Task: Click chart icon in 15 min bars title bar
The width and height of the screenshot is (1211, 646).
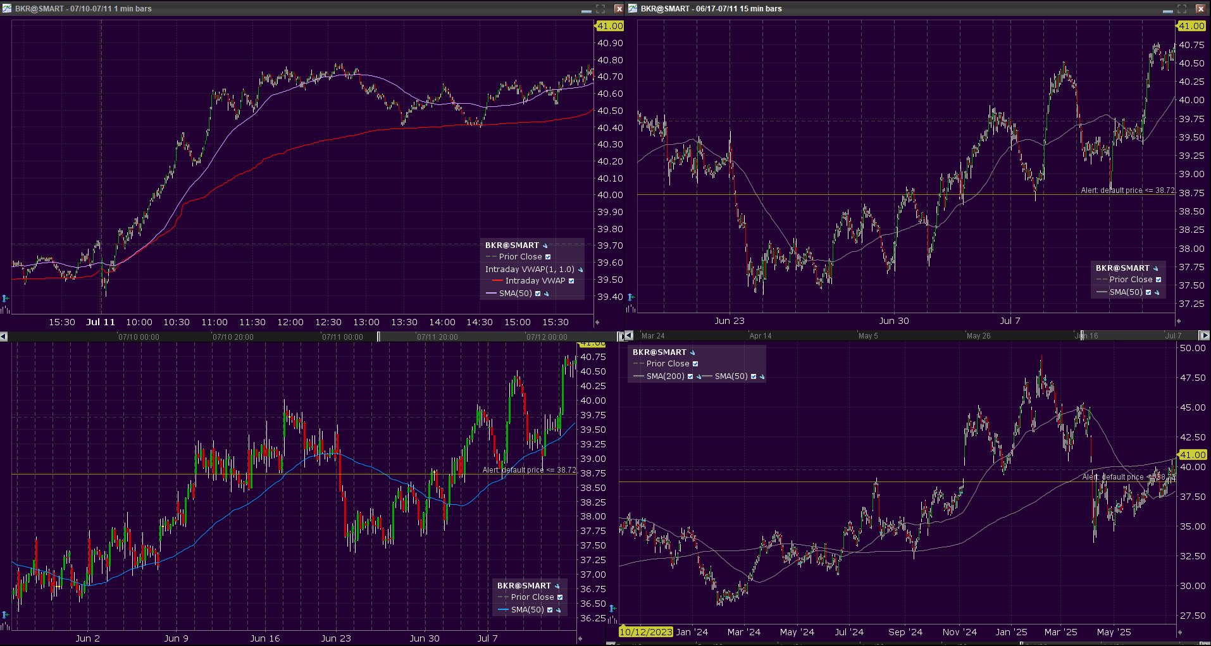Action: (x=633, y=8)
